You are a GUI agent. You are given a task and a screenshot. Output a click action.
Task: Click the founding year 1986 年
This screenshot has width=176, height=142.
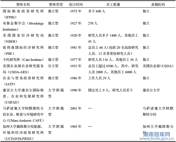(x=76, y=78)
